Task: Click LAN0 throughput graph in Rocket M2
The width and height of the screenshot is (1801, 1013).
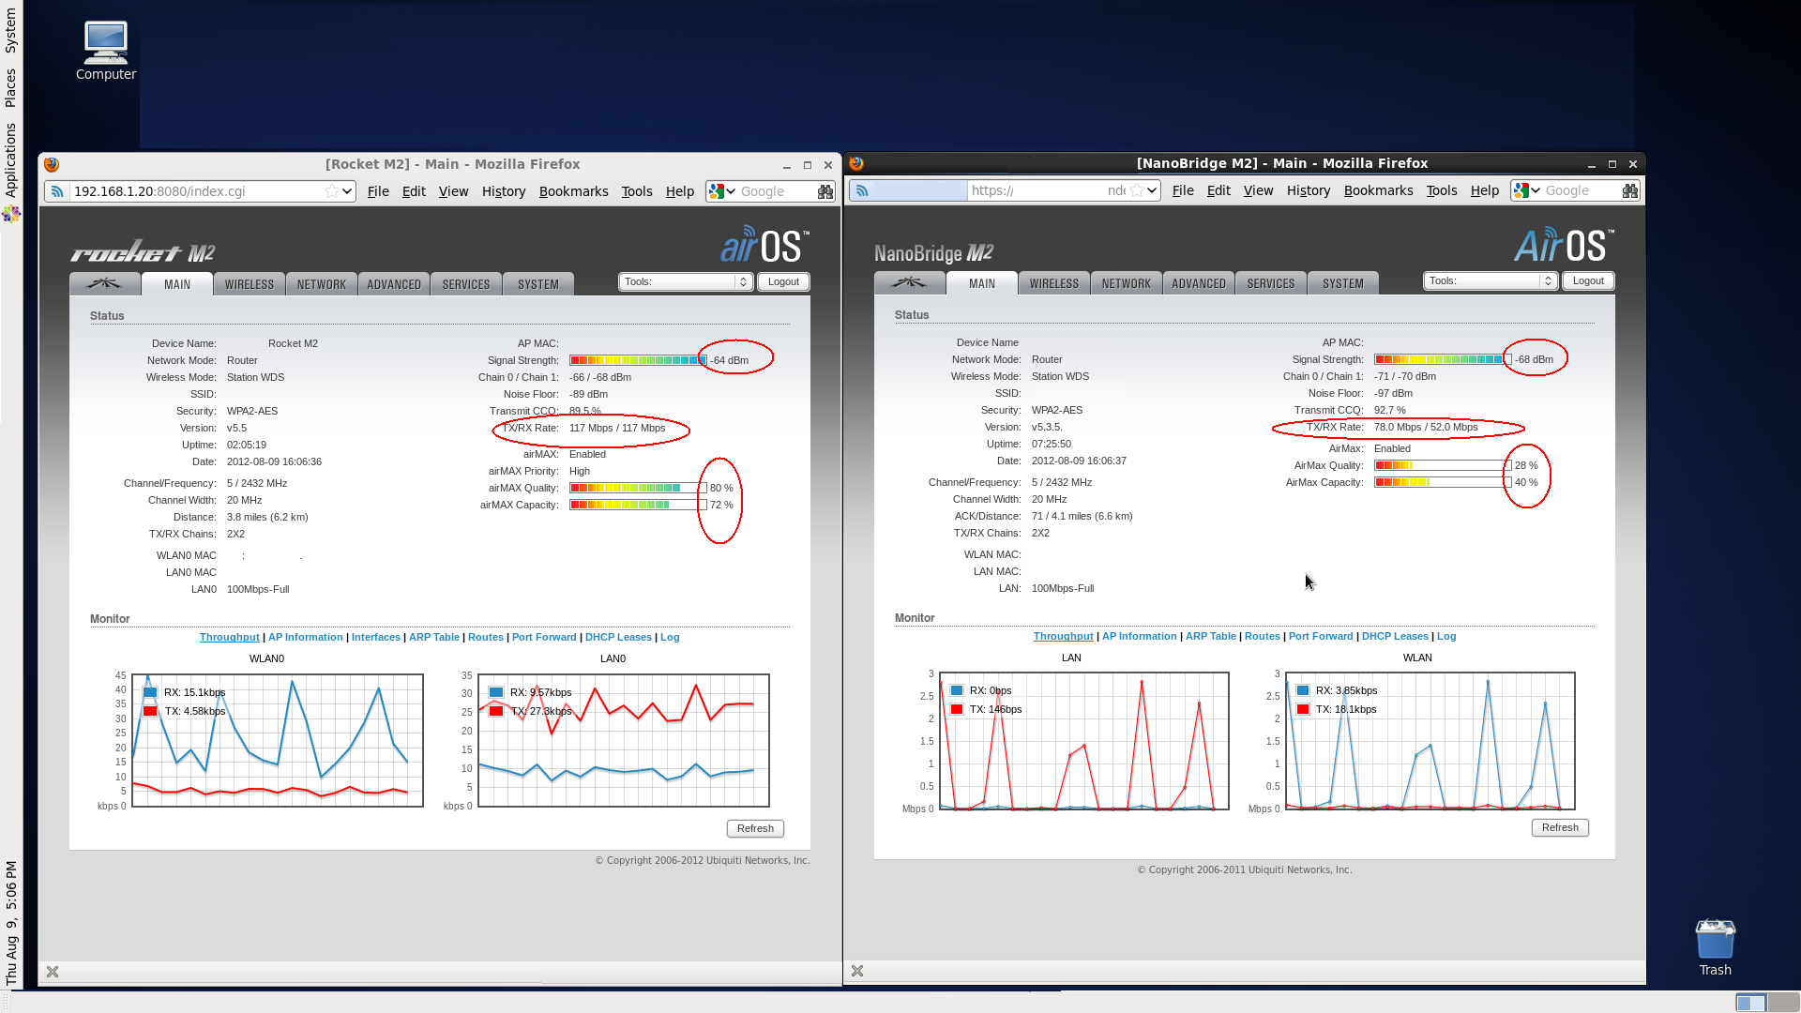Action: coord(624,740)
